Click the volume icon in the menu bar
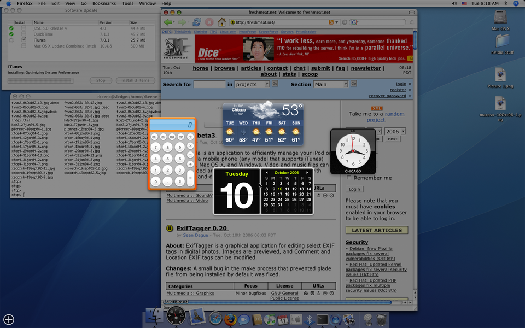Image resolution: width=525 pixels, height=328 pixels. [454, 3]
